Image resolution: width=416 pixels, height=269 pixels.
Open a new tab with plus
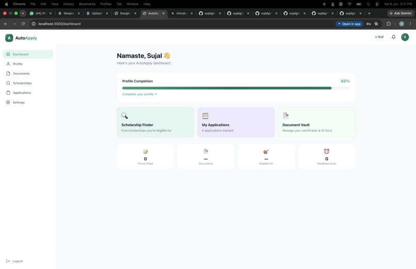[369, 13]
